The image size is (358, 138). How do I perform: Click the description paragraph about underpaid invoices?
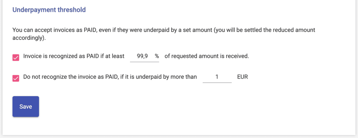(164, 34)
